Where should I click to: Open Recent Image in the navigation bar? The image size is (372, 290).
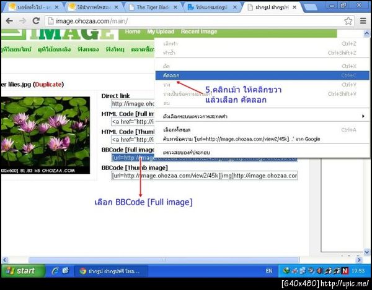point(199,32)
